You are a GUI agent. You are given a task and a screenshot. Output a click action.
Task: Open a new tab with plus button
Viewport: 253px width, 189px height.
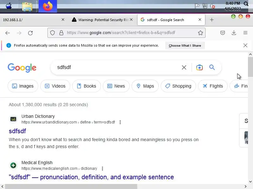[x=212, y=20]
